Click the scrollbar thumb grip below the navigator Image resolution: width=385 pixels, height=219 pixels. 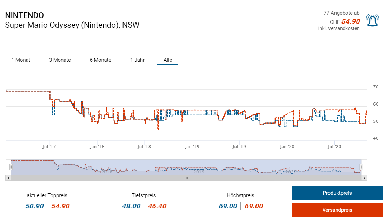click(186, 178)
